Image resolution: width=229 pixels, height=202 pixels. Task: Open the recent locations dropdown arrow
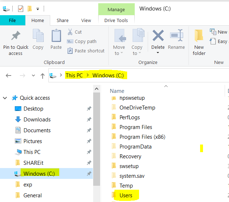34,76
